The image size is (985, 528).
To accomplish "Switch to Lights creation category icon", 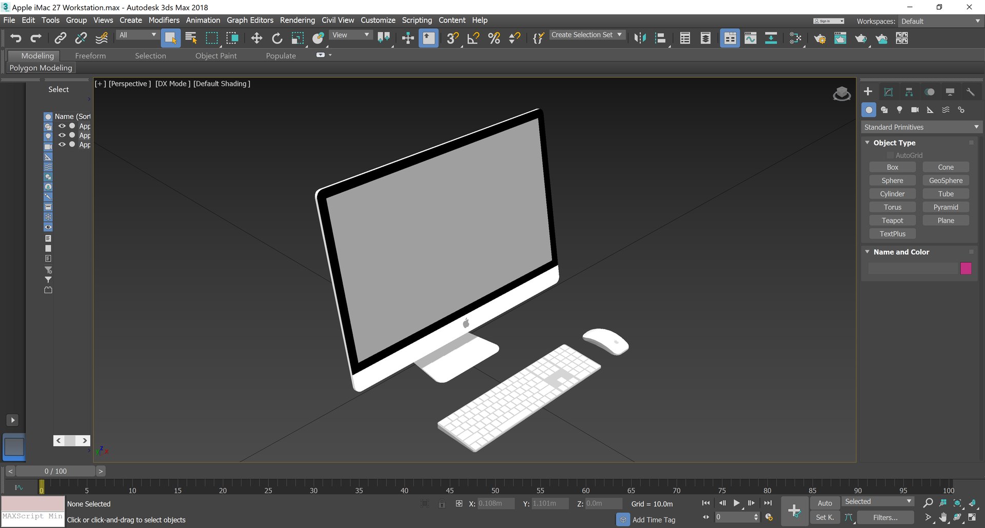I will coord(899,110).
